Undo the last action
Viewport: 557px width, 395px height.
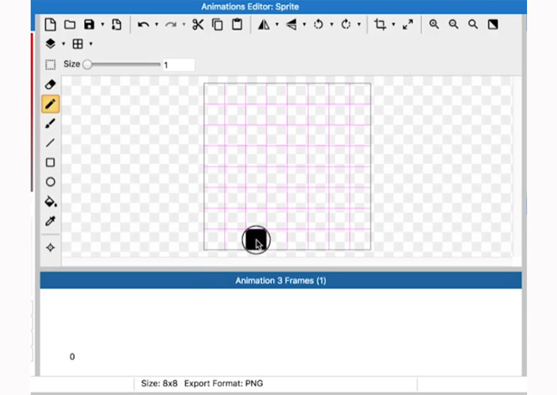[x=143, y=25]
